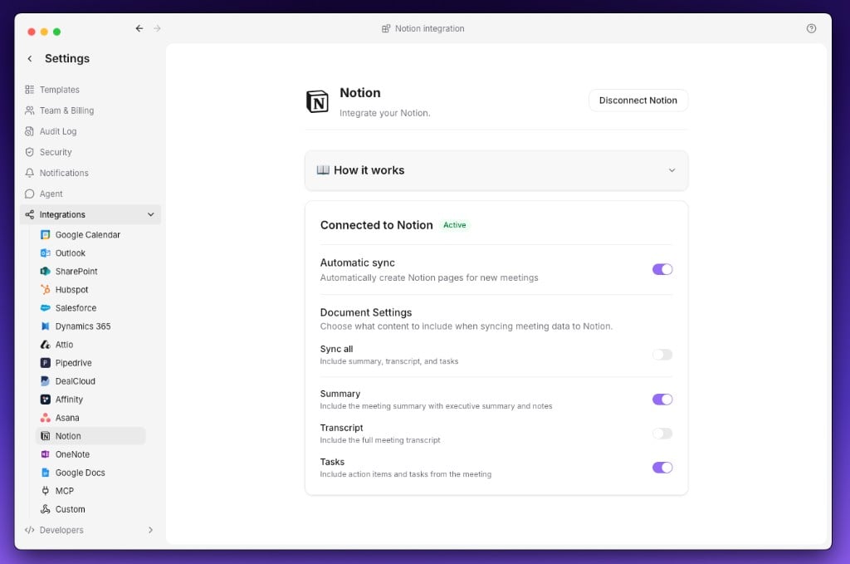
Task: Click the Google Docs icon
Action: pyautogui.click(x=46, y=473)
